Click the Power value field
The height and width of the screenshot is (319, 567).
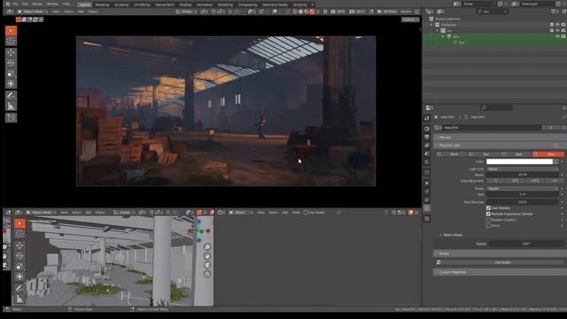point(522,175)
